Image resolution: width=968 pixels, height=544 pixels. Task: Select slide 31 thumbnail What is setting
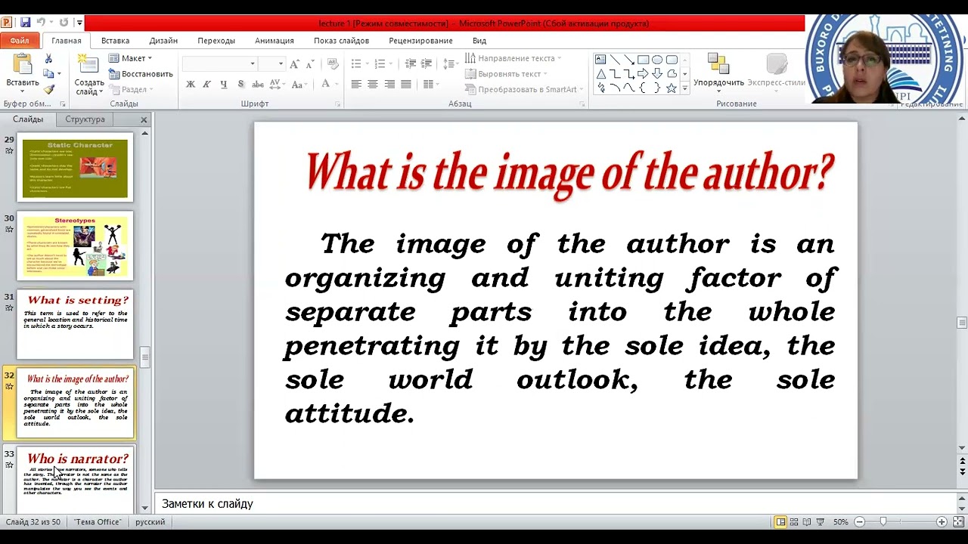[x=75, y=324]
